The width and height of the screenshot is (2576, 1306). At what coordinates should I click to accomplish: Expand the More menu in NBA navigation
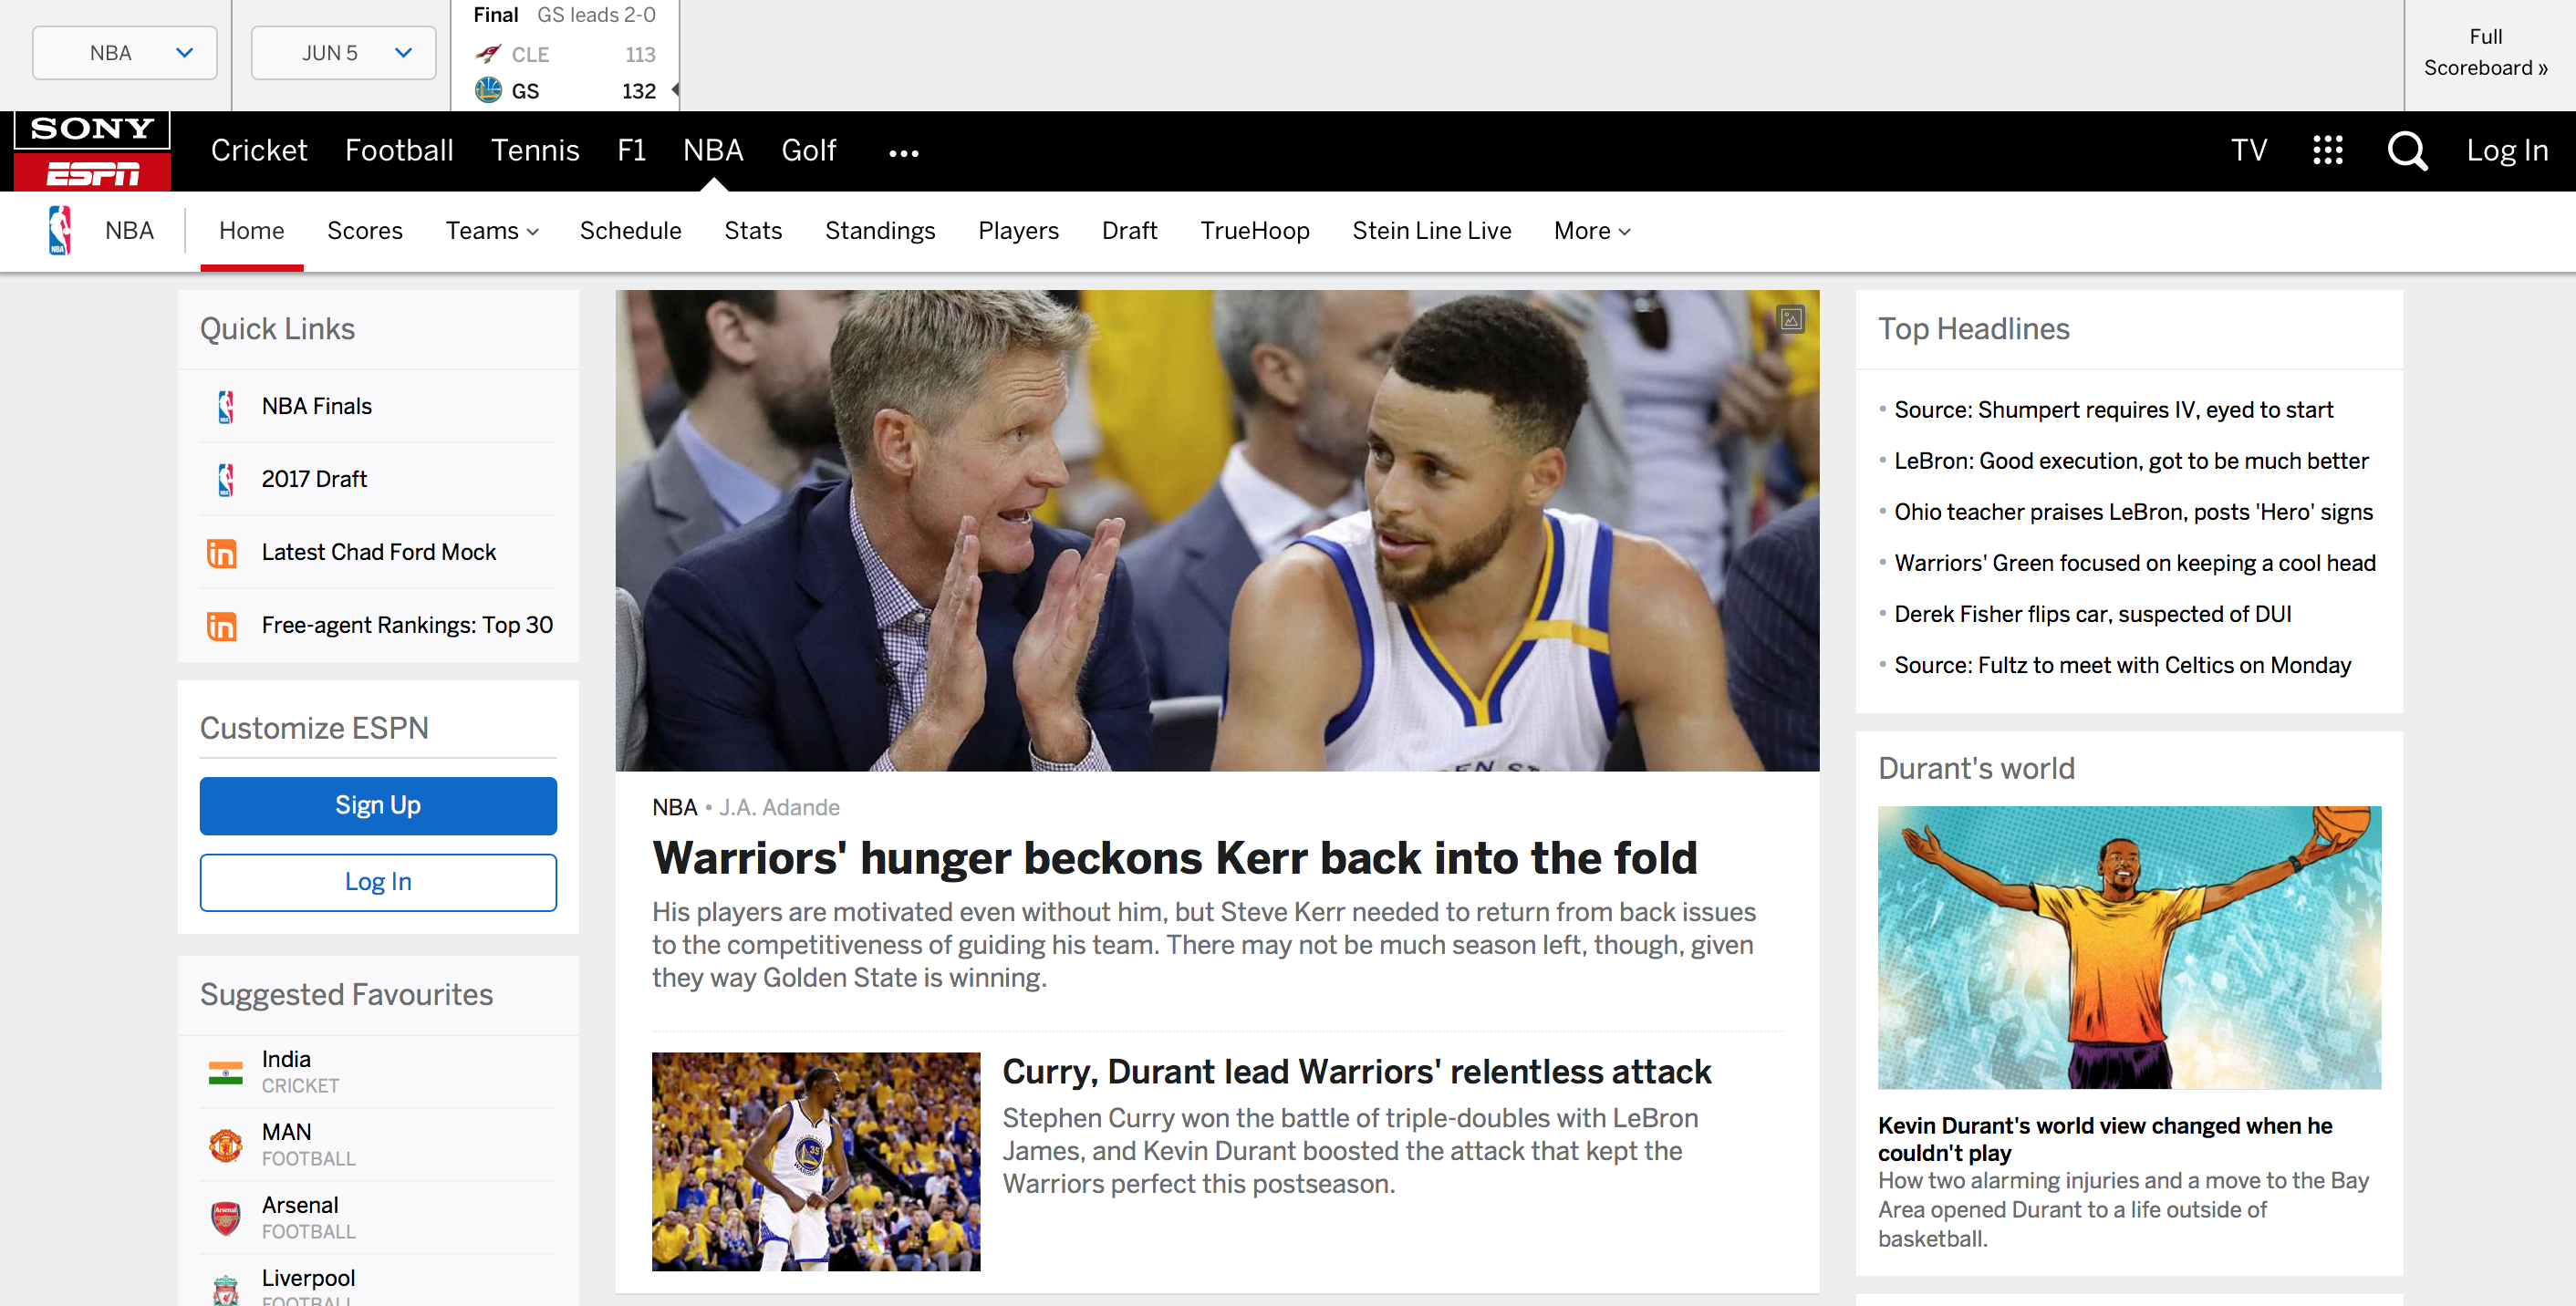coord(1592,231)
